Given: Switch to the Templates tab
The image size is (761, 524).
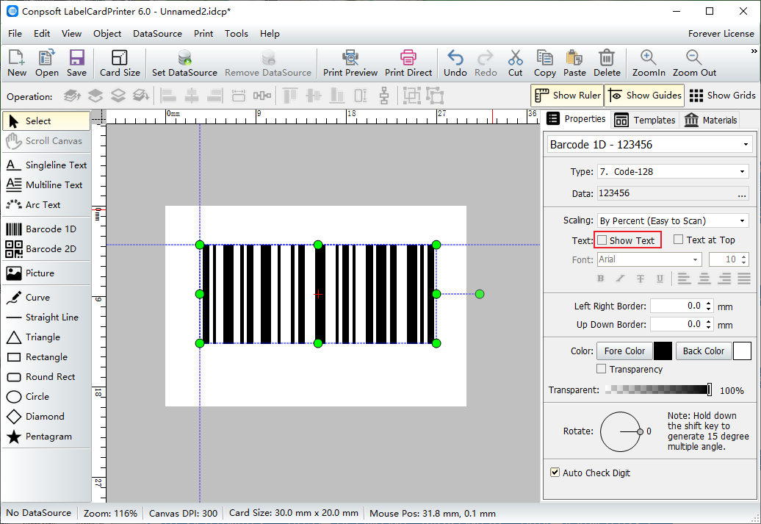Looking at the screenshot, I should click(x=645, y=120).
